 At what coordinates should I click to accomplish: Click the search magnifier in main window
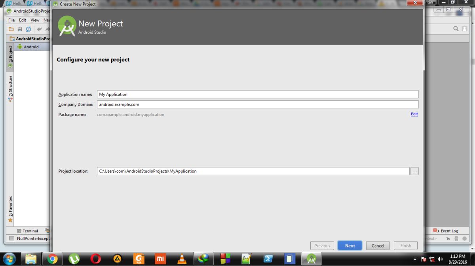point(456,28)
